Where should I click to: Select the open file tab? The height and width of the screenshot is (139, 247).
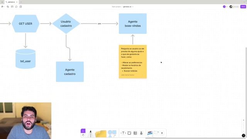point(11,2)
